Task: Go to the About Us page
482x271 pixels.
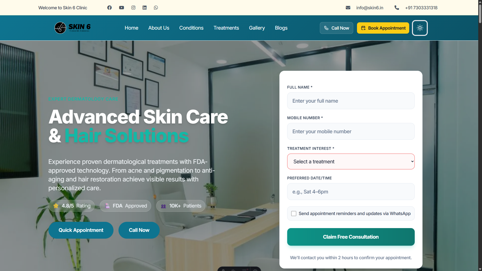Action: [159, 28]
